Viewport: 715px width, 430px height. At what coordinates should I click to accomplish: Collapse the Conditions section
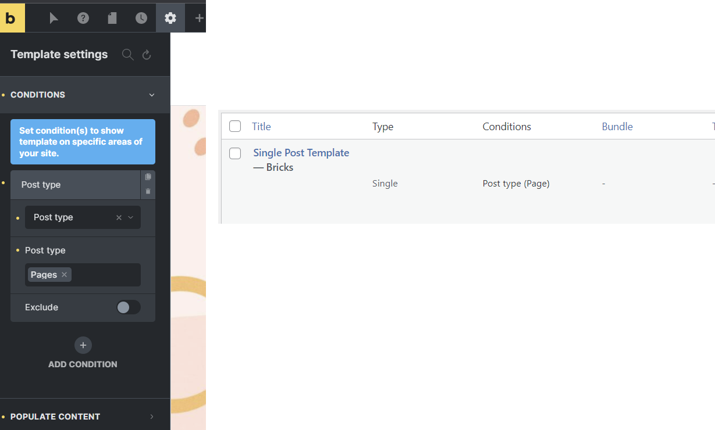(152, 95)
